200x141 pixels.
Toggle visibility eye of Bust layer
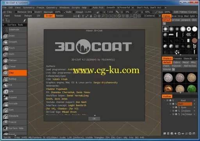(170, 104)
